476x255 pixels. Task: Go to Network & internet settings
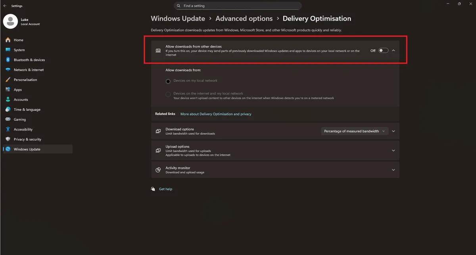coord(37,70)
